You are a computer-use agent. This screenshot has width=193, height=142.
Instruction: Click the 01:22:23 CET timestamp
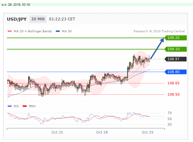62,19
